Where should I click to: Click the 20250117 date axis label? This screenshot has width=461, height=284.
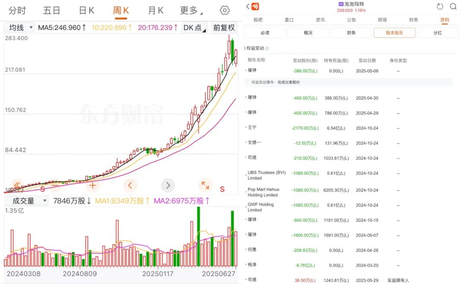158,274
